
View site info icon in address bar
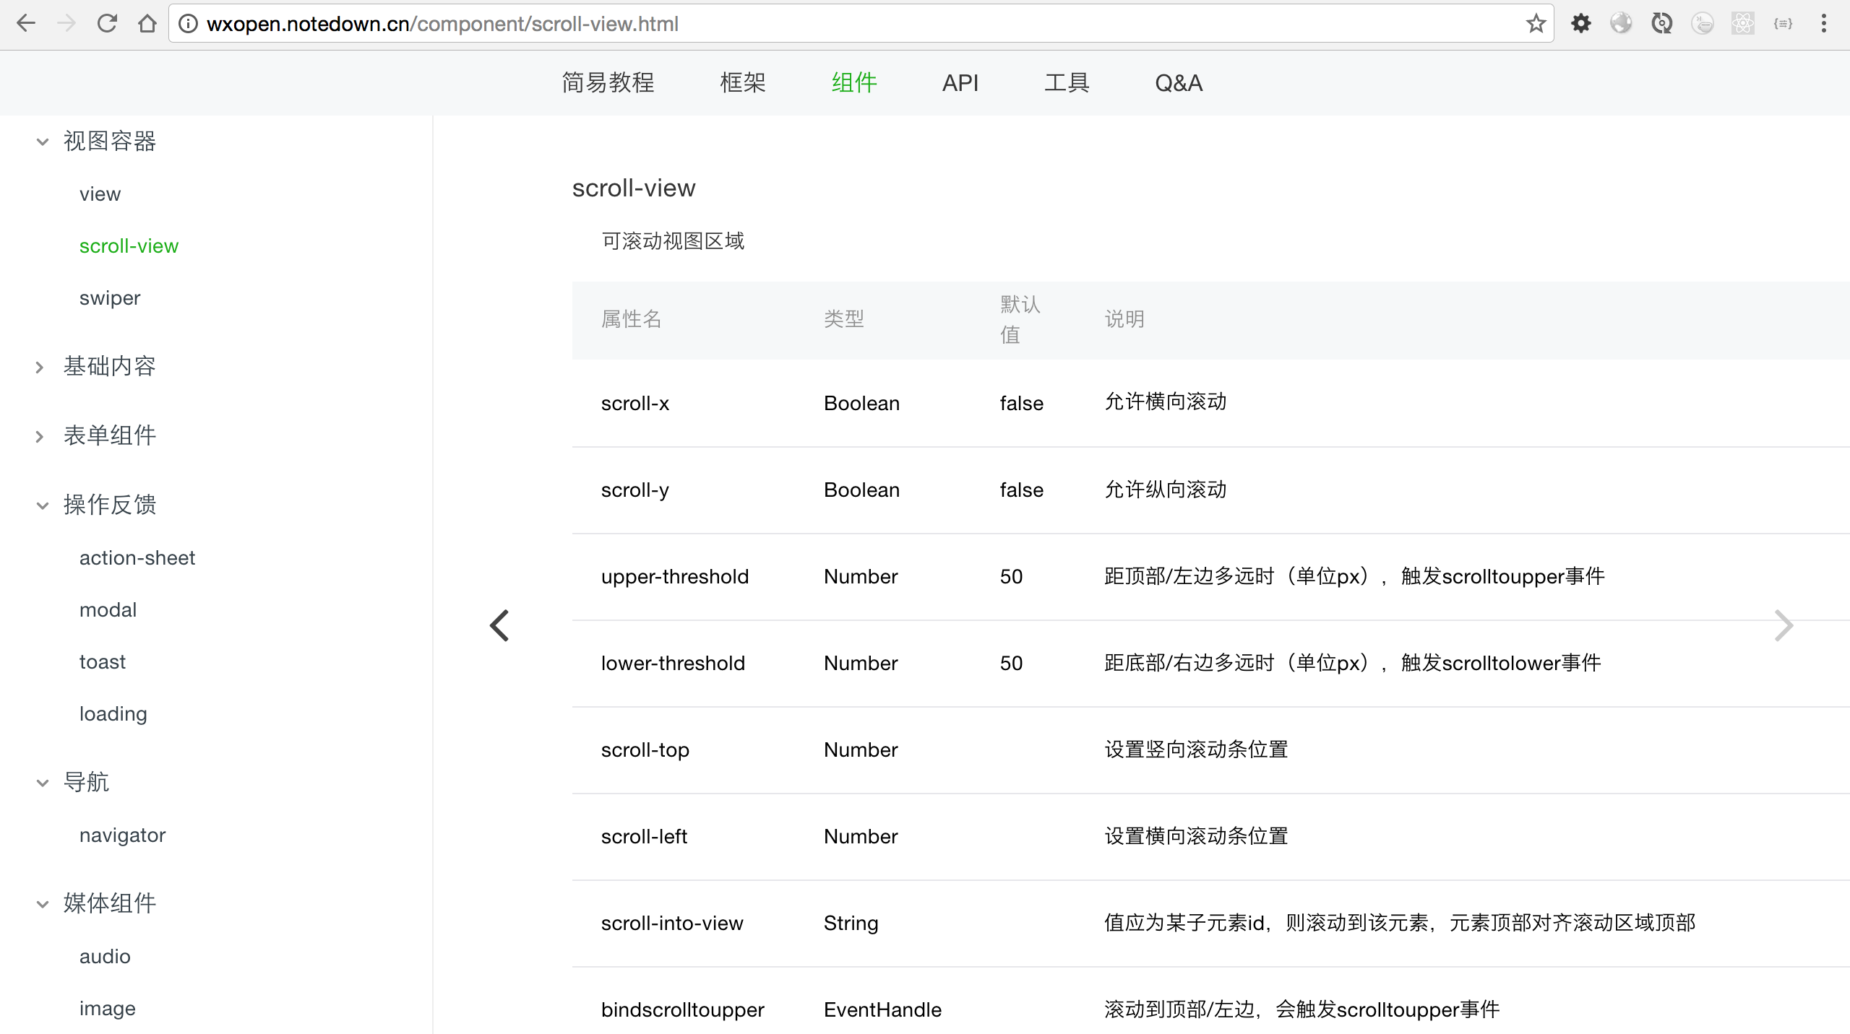click(188, 24)
